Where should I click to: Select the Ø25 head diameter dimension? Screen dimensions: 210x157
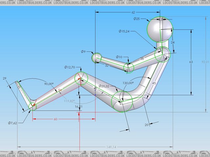pos(136,19)
